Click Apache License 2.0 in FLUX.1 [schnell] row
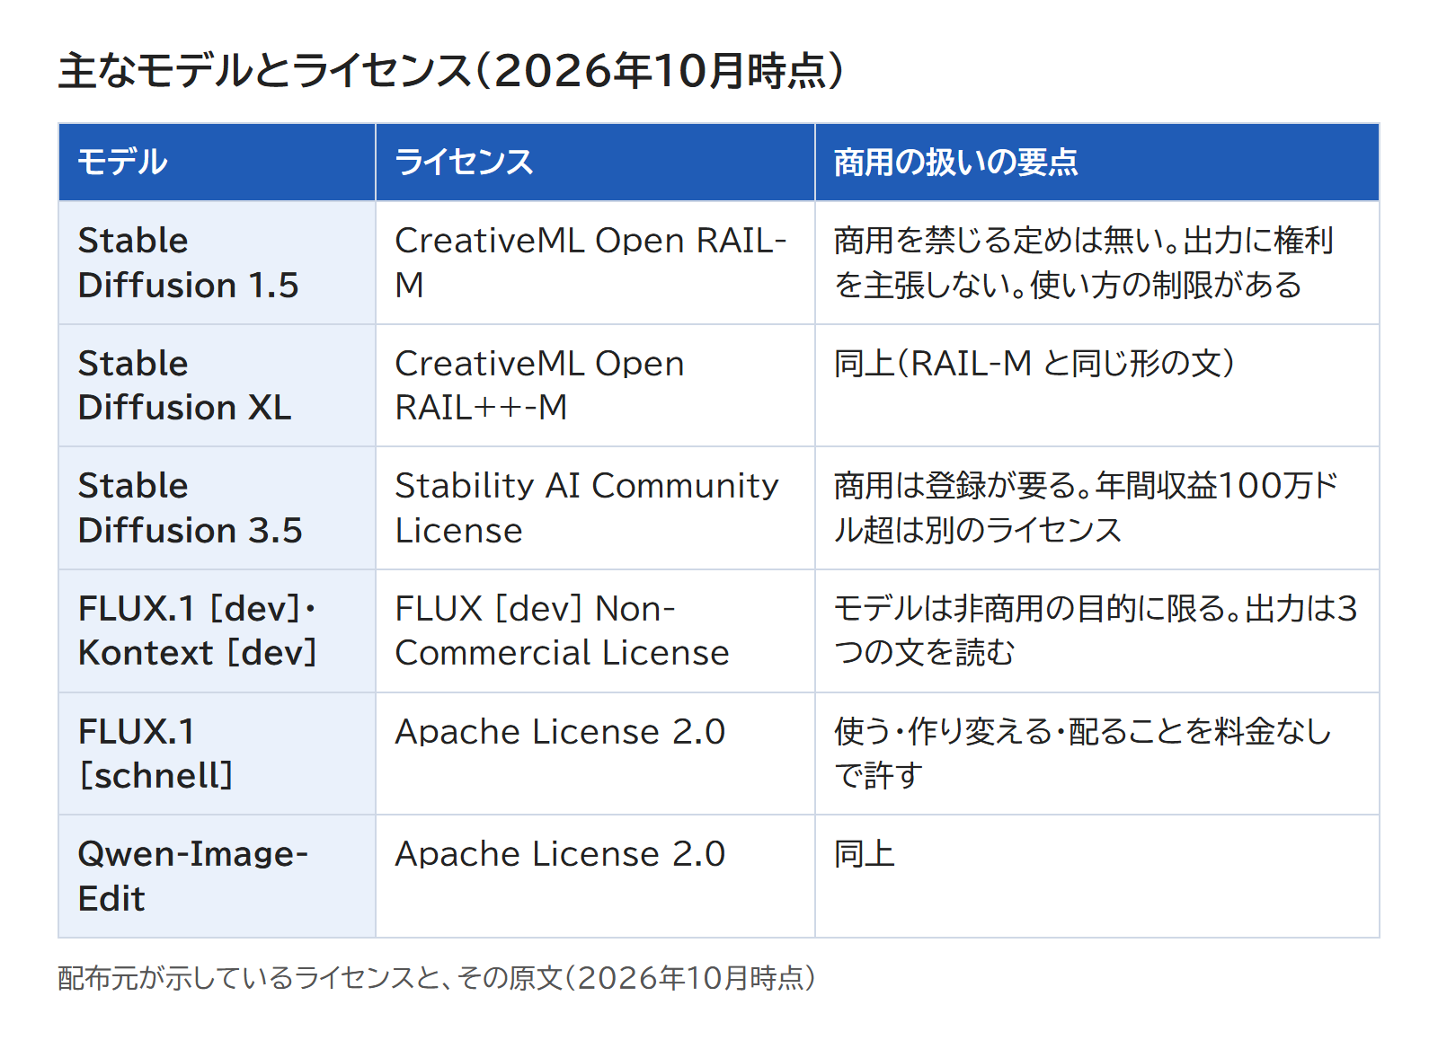 pos(595,754)
